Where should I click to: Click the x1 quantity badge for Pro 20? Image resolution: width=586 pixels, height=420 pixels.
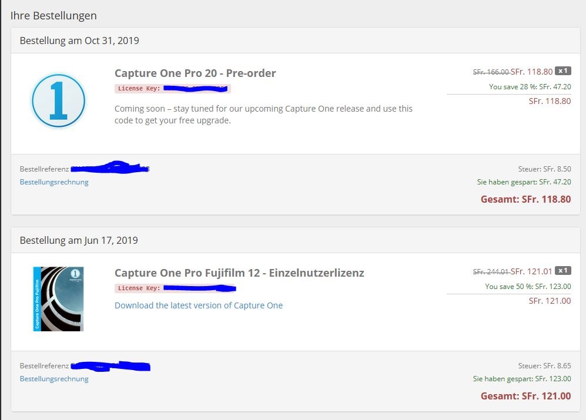pyautogui.click(x=563, y=71)
